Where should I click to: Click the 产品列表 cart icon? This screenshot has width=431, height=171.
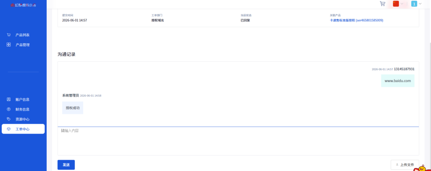pos(9,35)
